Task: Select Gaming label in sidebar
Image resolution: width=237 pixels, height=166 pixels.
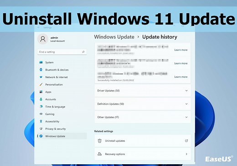Action: 50,114
